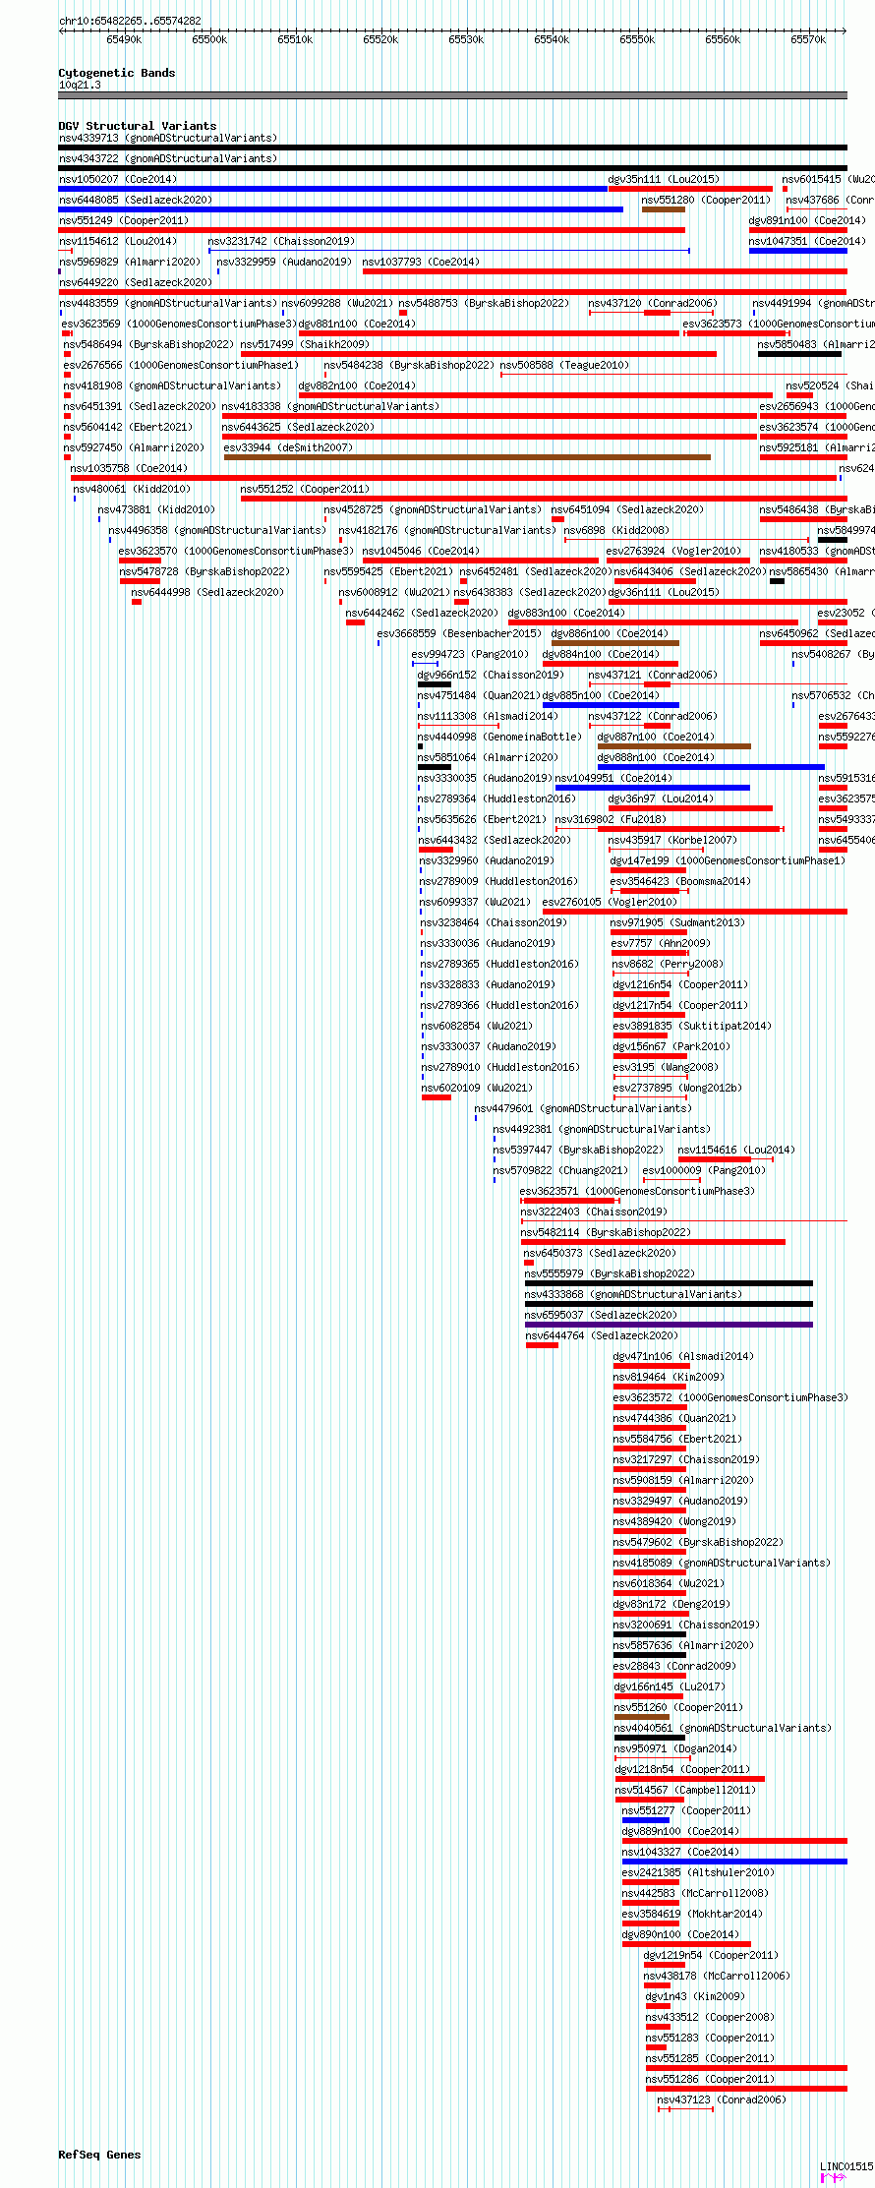
Task: Open dgv35n111 (Lou2015) variant
Action: [x=664, y=179]
